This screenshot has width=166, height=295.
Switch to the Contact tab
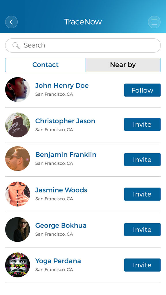click(45, 65)
